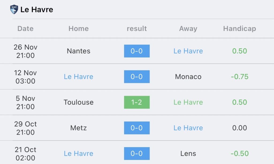Click the 0.00 handicap value

(239, 128)
